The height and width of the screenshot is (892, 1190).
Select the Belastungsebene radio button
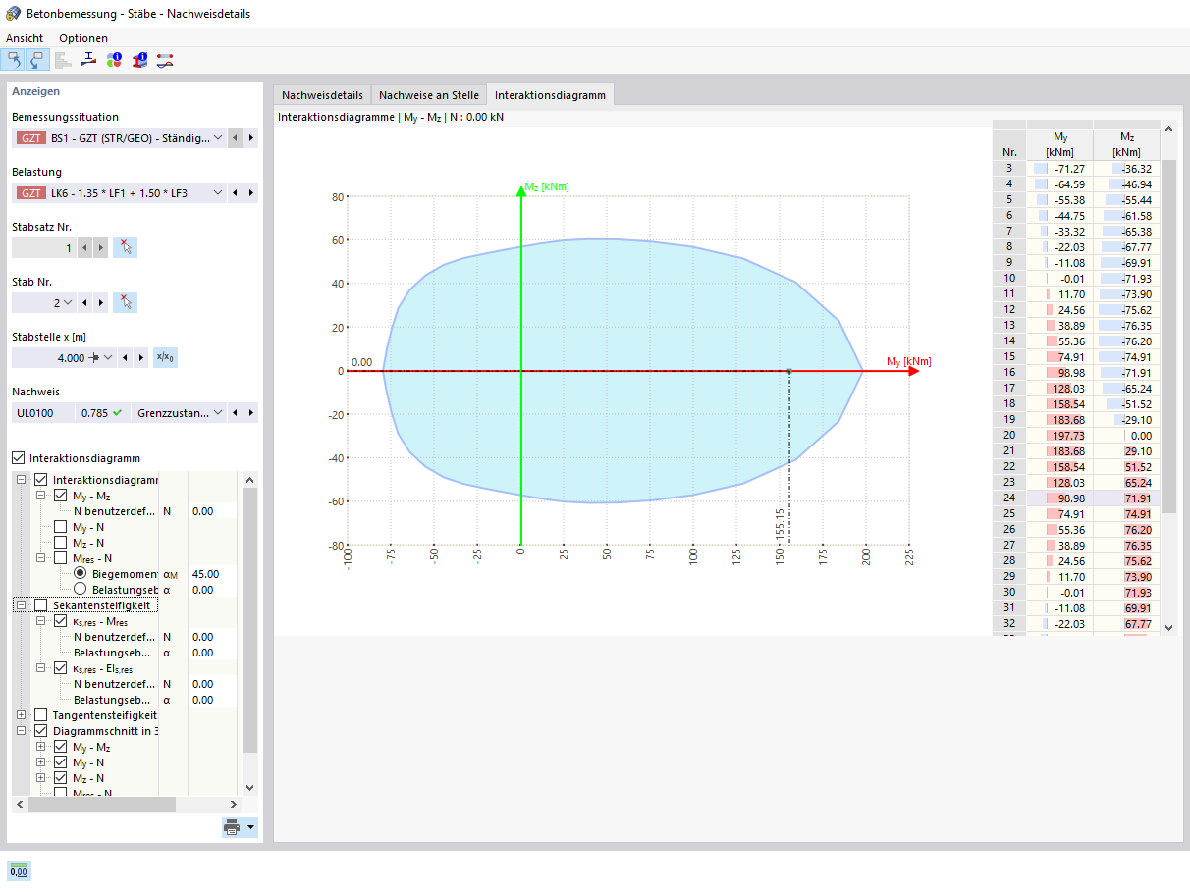[81, 590]
